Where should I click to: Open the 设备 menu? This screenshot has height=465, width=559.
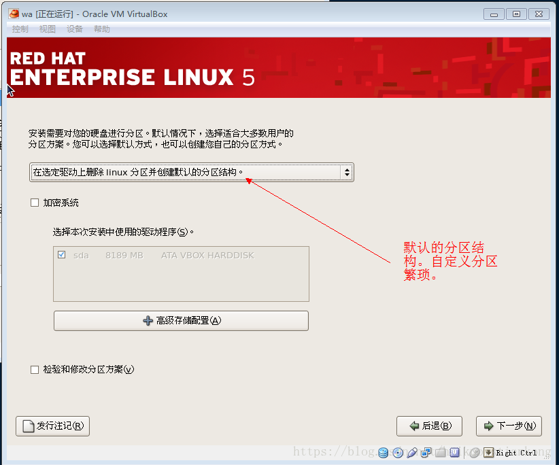click(x=75, y=29)
